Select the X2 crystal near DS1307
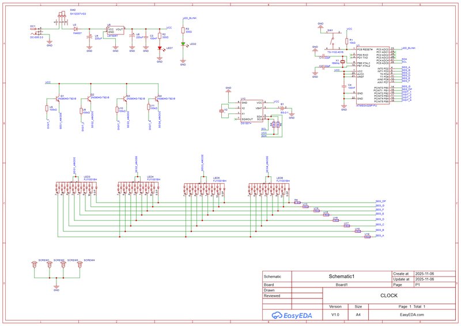Viewport: 461px width, 326px height. 222,111
